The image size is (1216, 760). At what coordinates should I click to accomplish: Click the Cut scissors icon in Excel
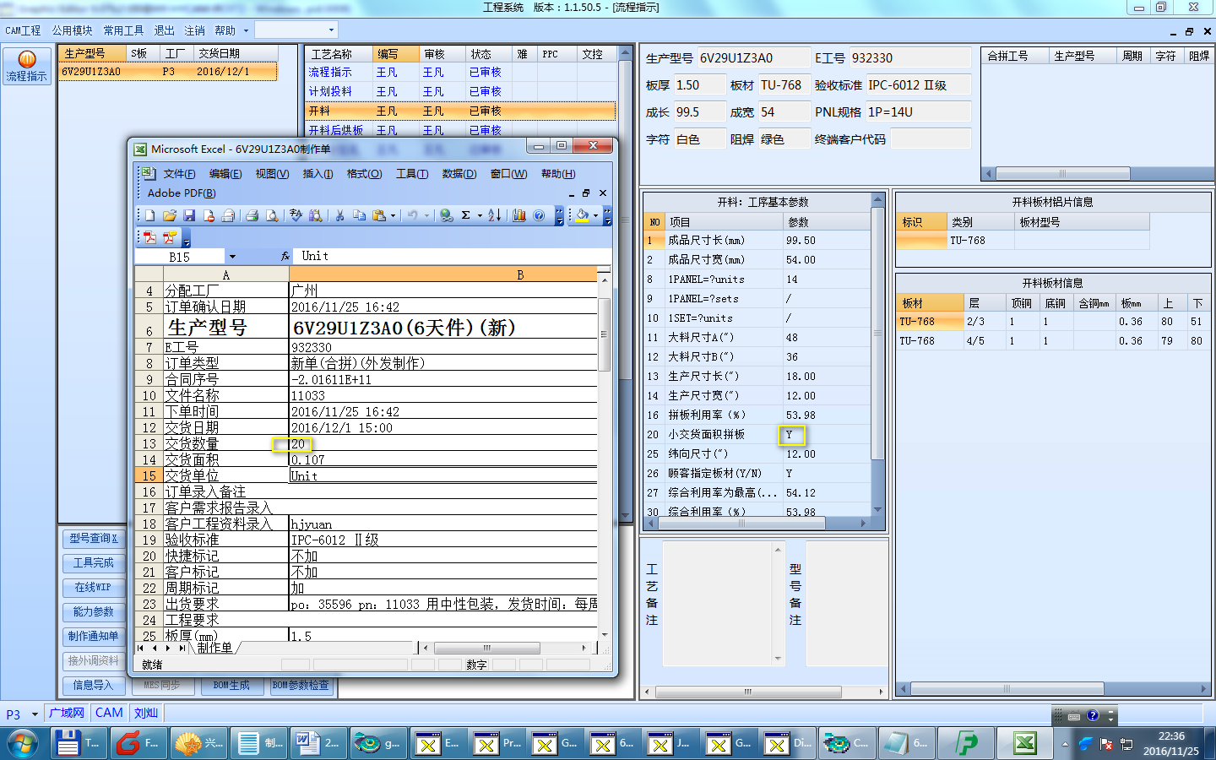click(x=339, y=215)
